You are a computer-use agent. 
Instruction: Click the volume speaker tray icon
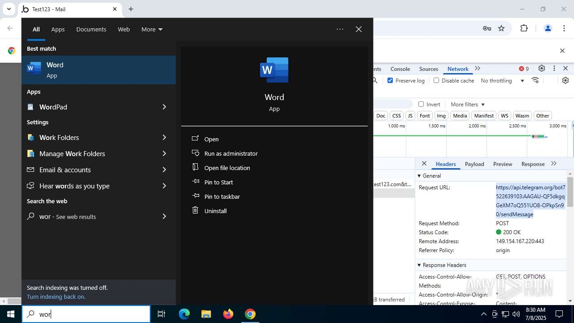(x=516, y=314)
